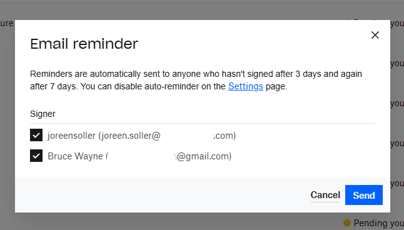Uncheck the joreensoller signer checkbox

point(36,135)
